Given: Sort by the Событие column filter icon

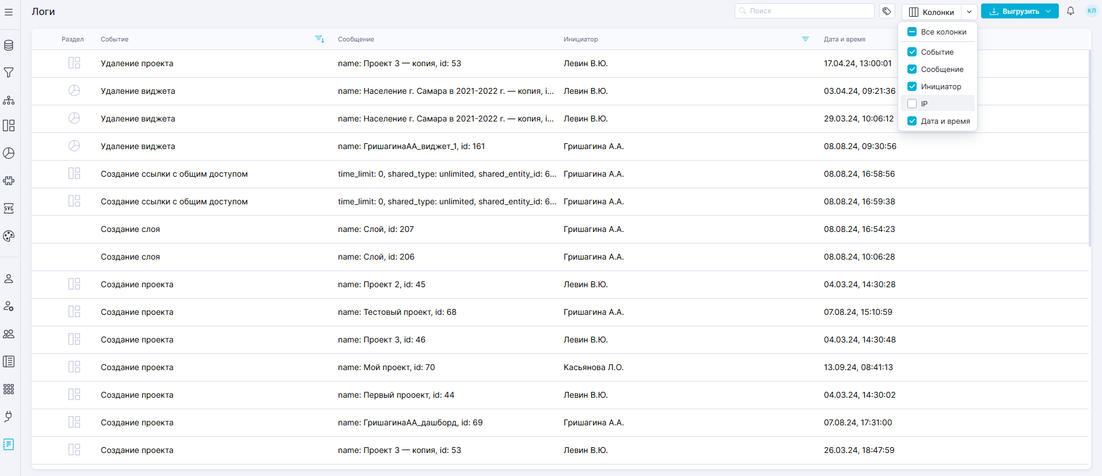Looking at the screenshot, I should click(320, 39).
